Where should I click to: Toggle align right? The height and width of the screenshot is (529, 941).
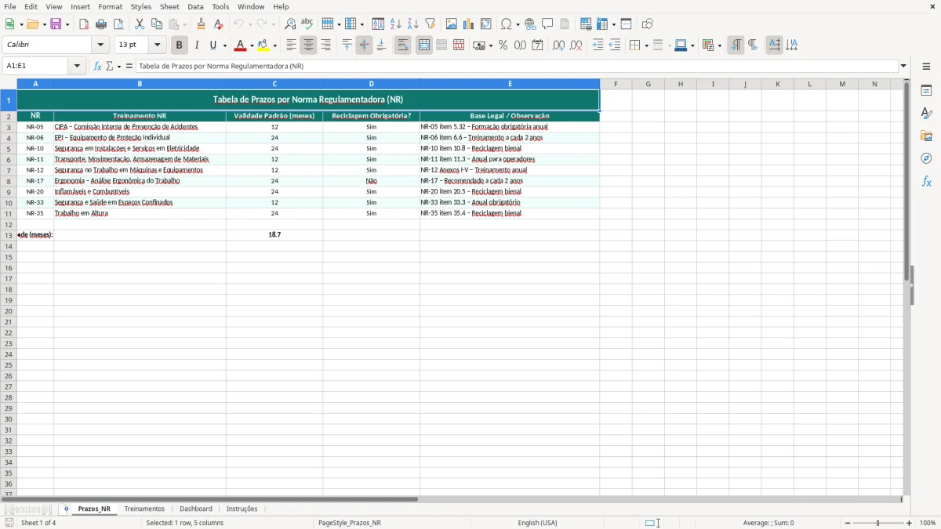tap(325, 45)
